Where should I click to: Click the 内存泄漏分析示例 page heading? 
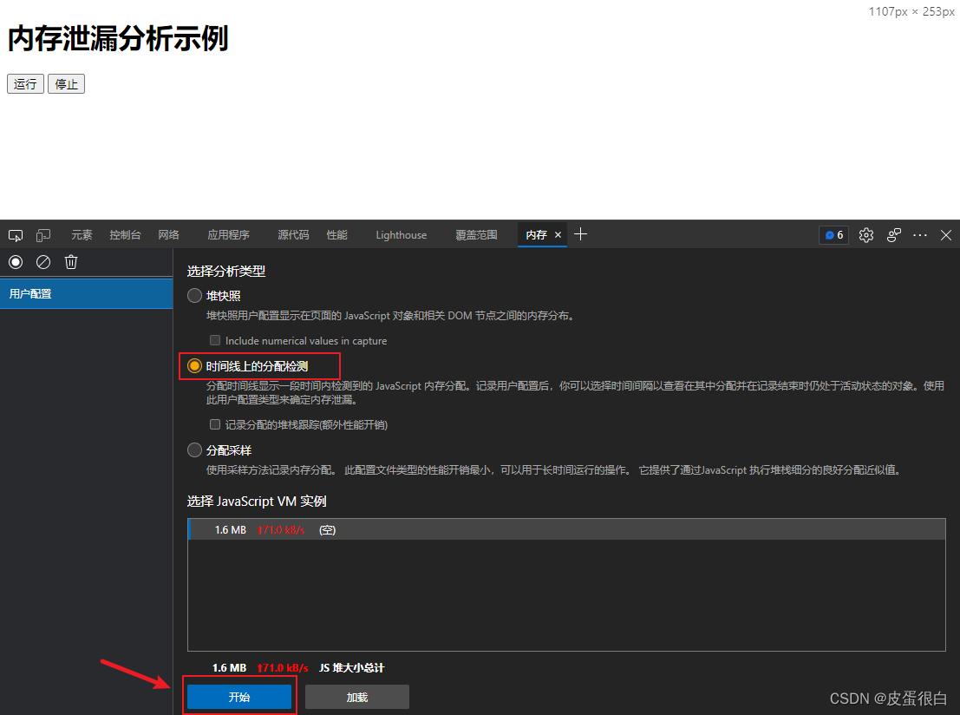coord(118,38)
